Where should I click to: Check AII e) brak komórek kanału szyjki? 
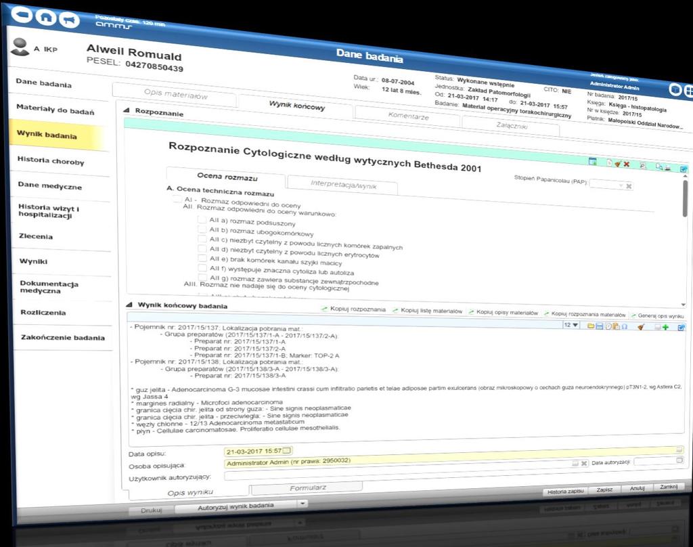[202, 258]
